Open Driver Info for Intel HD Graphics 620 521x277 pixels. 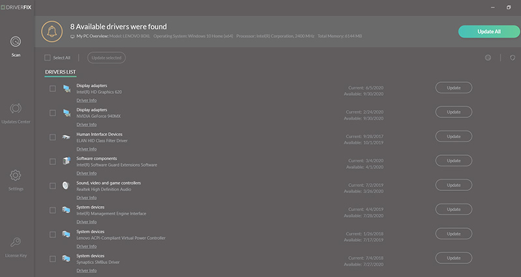coord(87,100)
